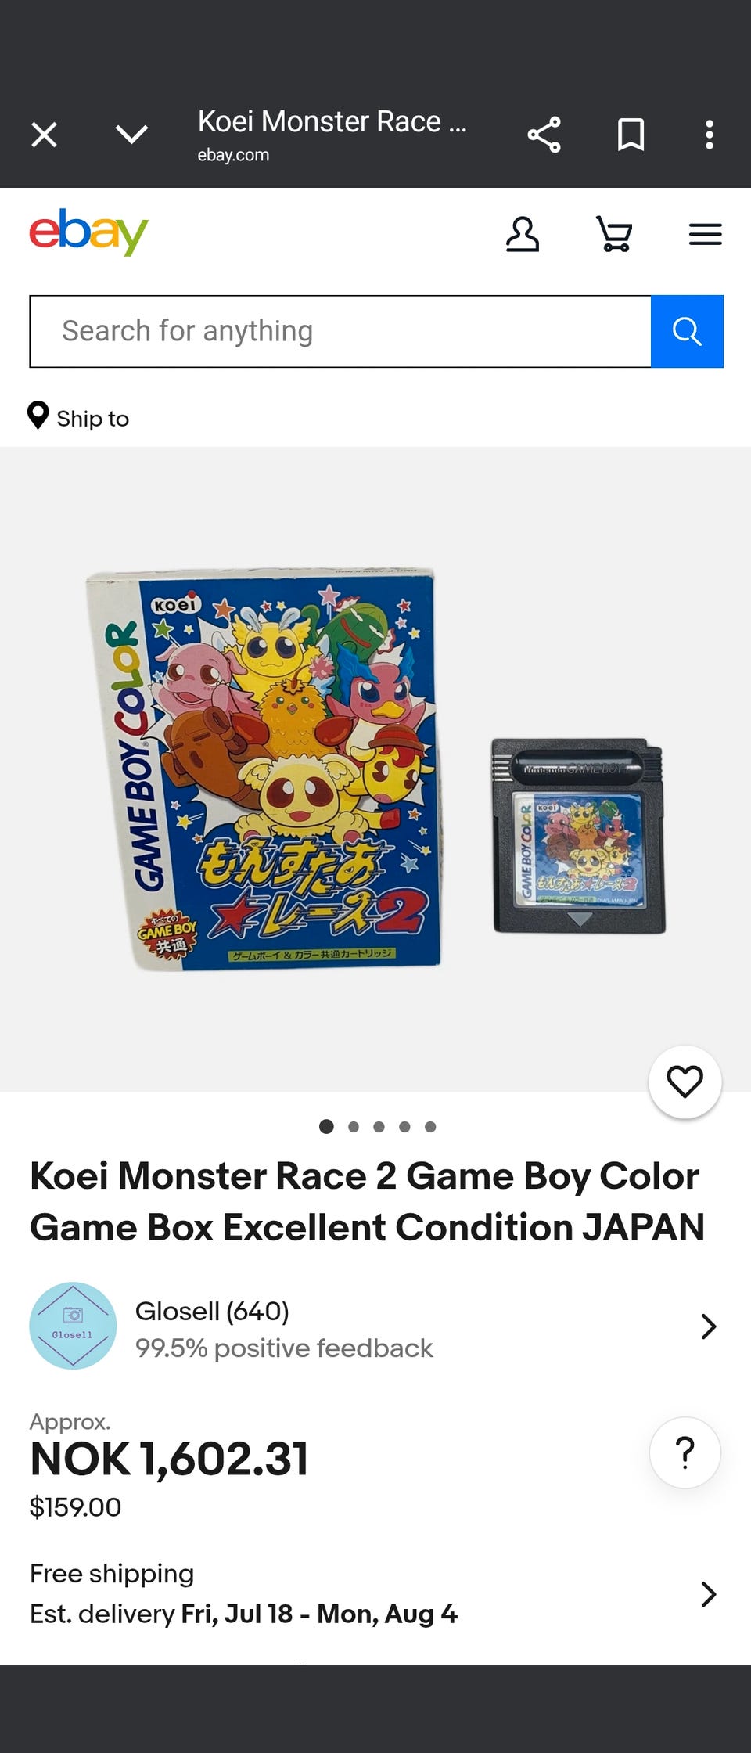Screen dimensions: 751x1753
Task: Expand Glosell seller details chevron
Action: 709,1326
